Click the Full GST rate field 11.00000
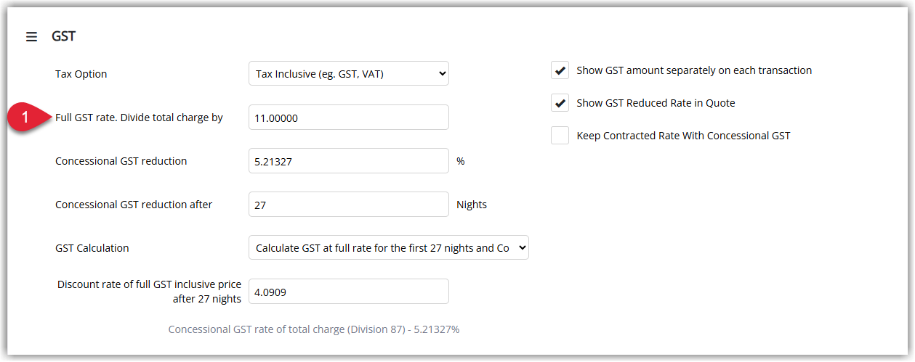This screenshot has height=362, width=915. (x=349, y=117)
